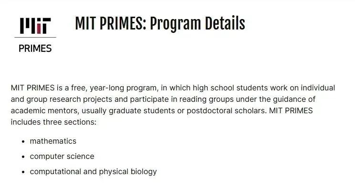Click the divider line under MIT logo
Viewport: 355px width, 186px height.
[35, 37]
